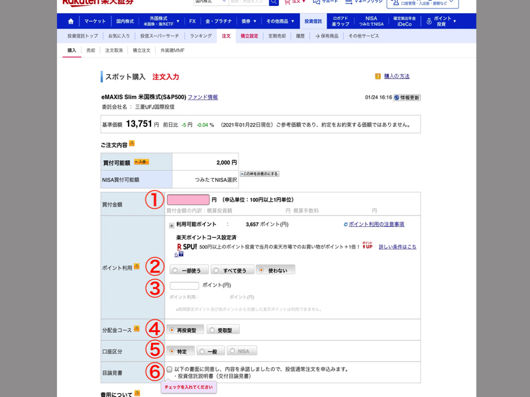This screenshot has height=397, width=530.
Task: Open the その他商品 dropdown menu
Action: coord(281,21)
